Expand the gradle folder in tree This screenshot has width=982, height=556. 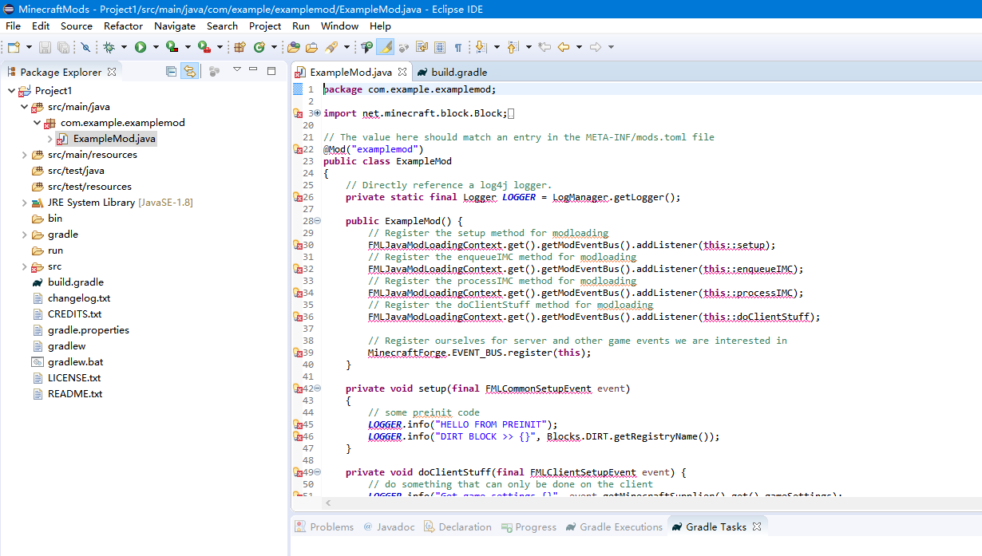(x=26, y=235)
